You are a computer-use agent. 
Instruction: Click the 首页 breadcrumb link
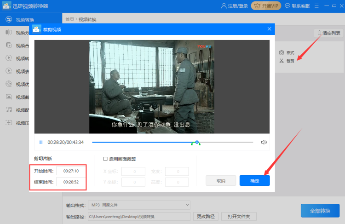click(x=69, y=19)
